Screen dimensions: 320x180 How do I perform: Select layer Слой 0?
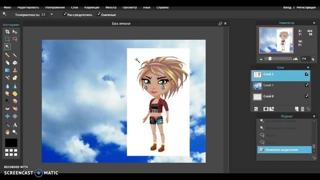coord(280,96)
